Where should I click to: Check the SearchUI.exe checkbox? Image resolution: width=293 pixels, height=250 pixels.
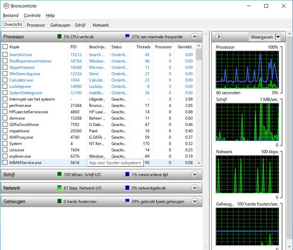pyautogui.click(x=5, y=55)
